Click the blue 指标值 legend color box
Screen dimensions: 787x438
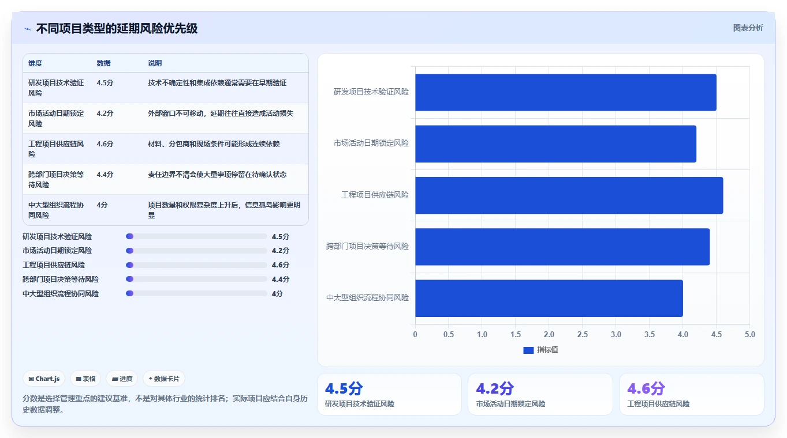(x=528, y=350)
